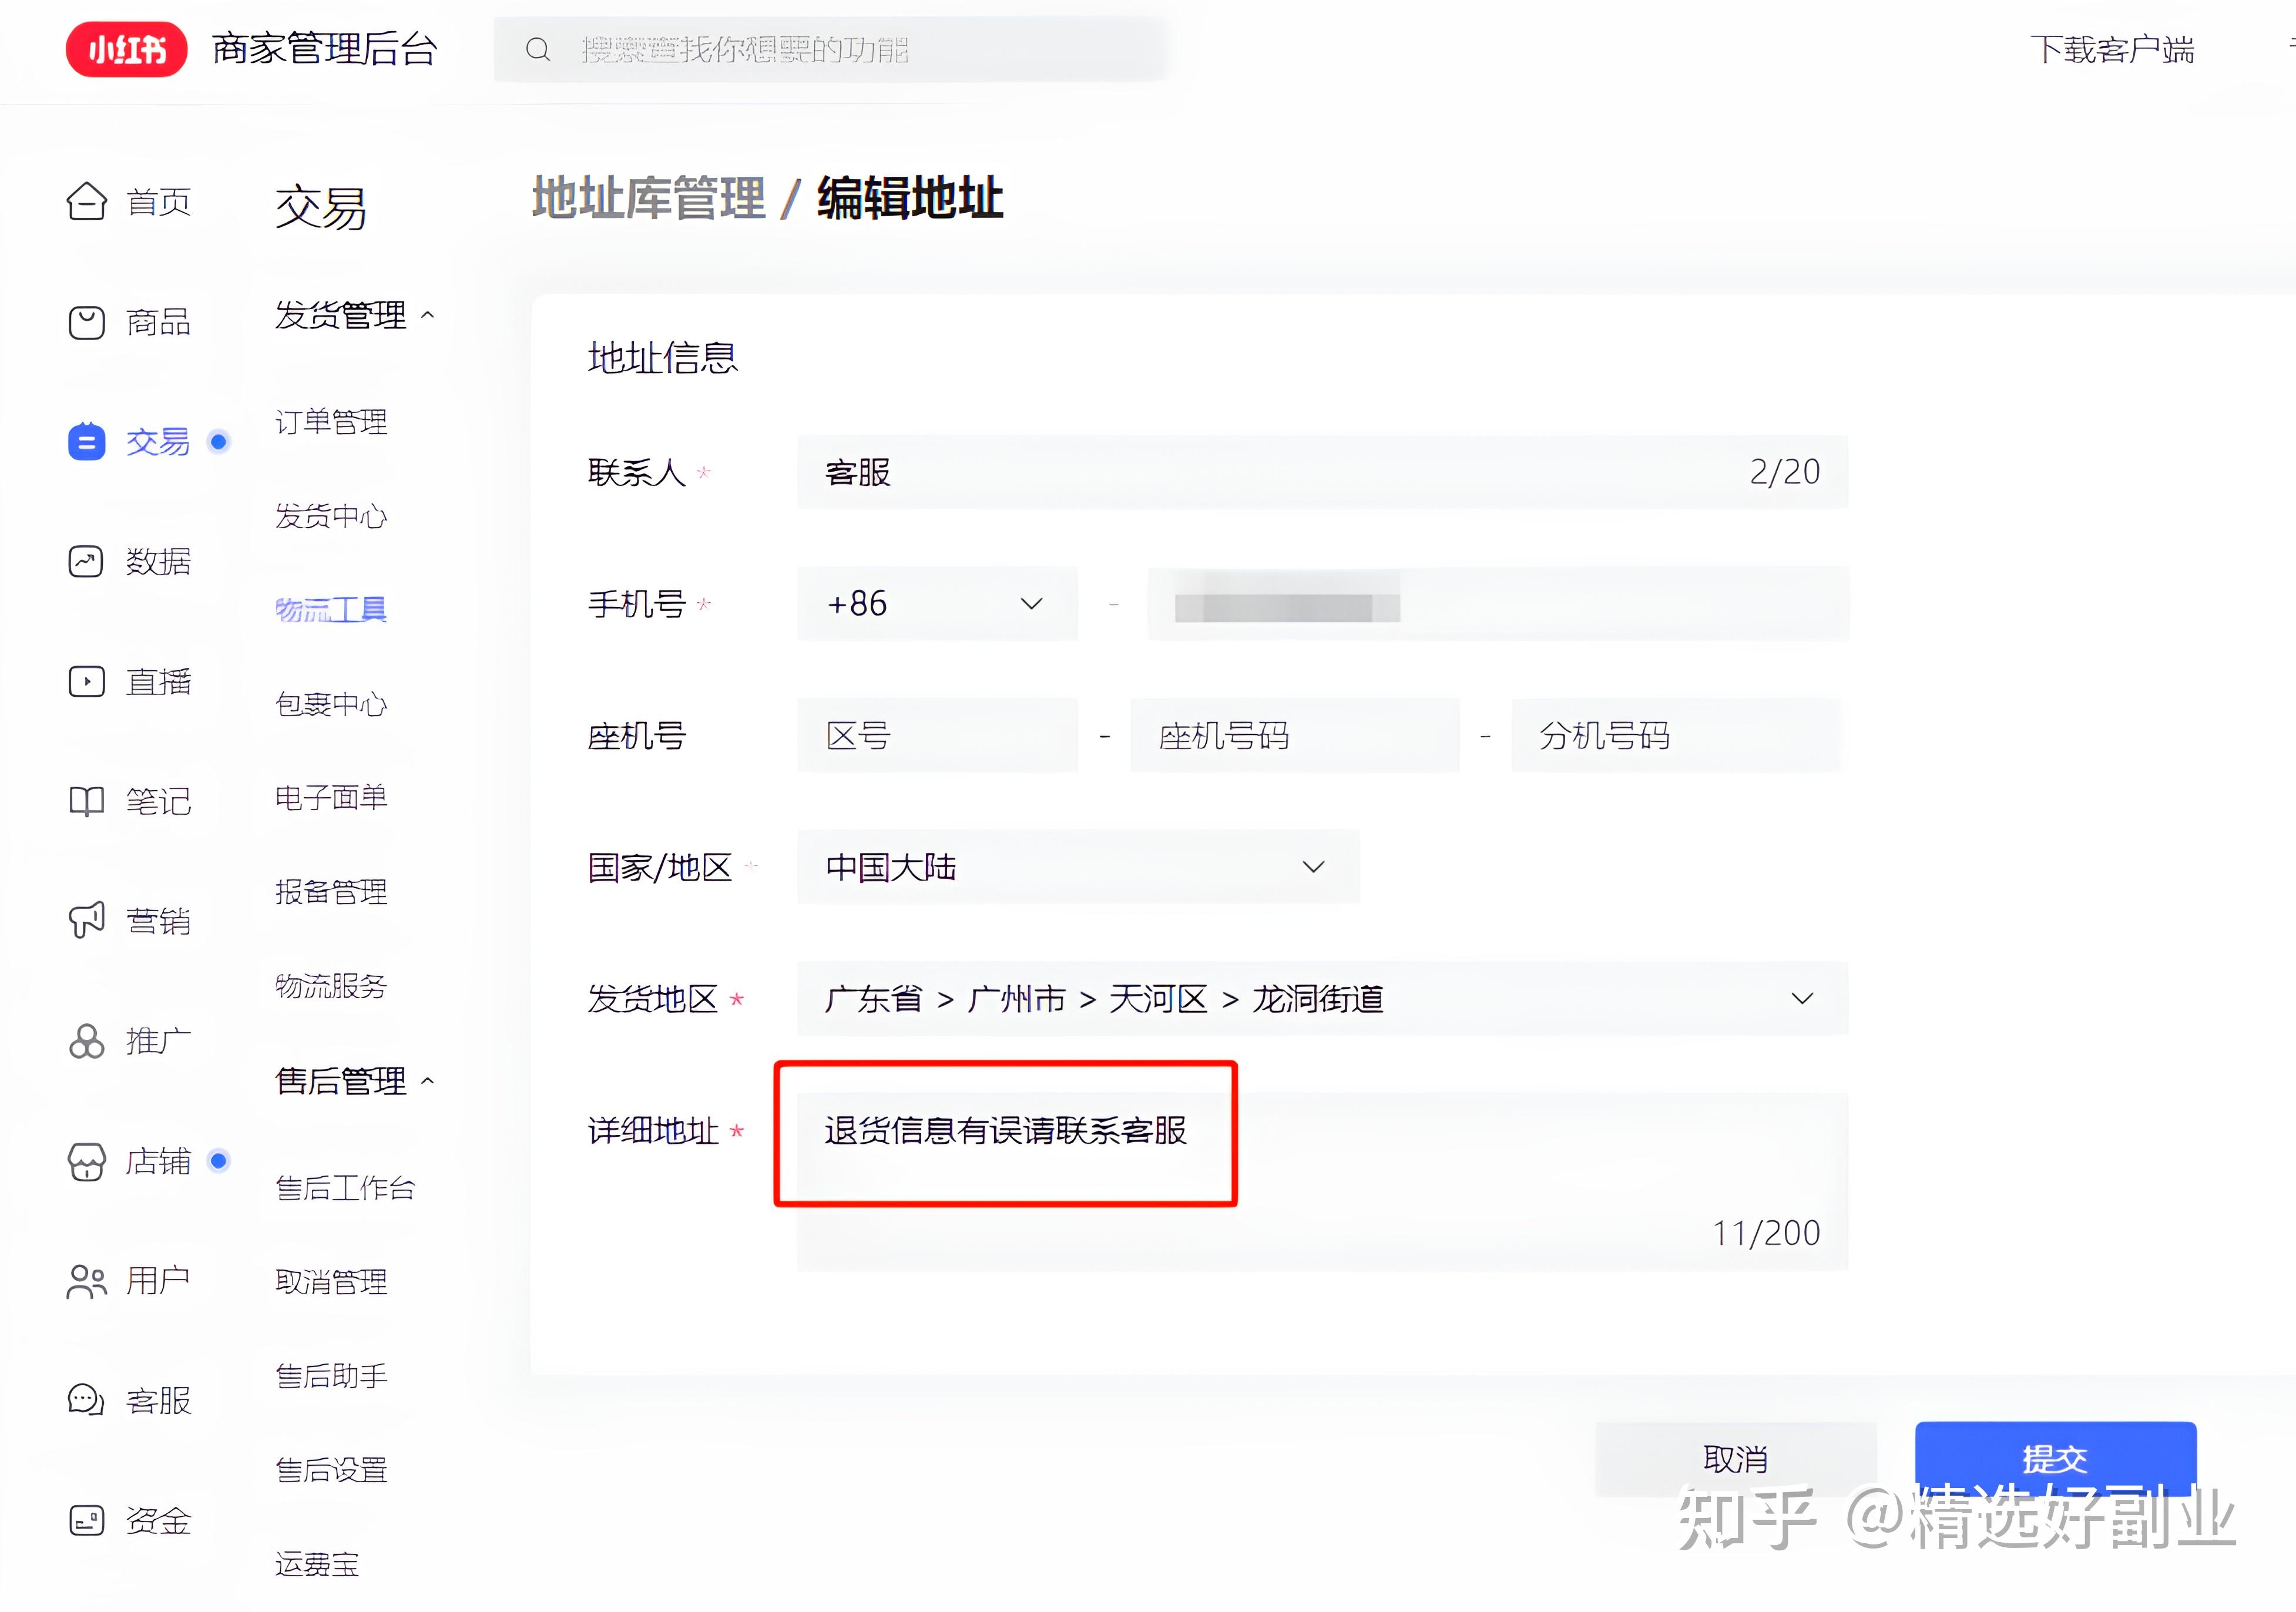The height and width of the screenshot is (1612, 2296).
Task: Click the 地址信息 section heading
Action: [x=663, y=357]
